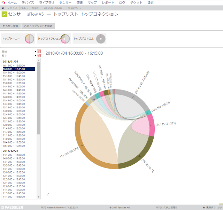This screenshot has height=210, width=223.
Task: Open the start date calendar picker
Action: click(x=39, y=51)
